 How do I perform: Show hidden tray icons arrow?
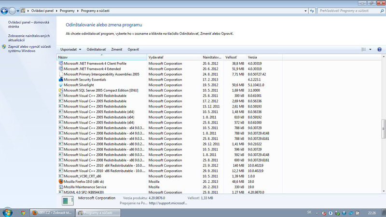[317, 213]
